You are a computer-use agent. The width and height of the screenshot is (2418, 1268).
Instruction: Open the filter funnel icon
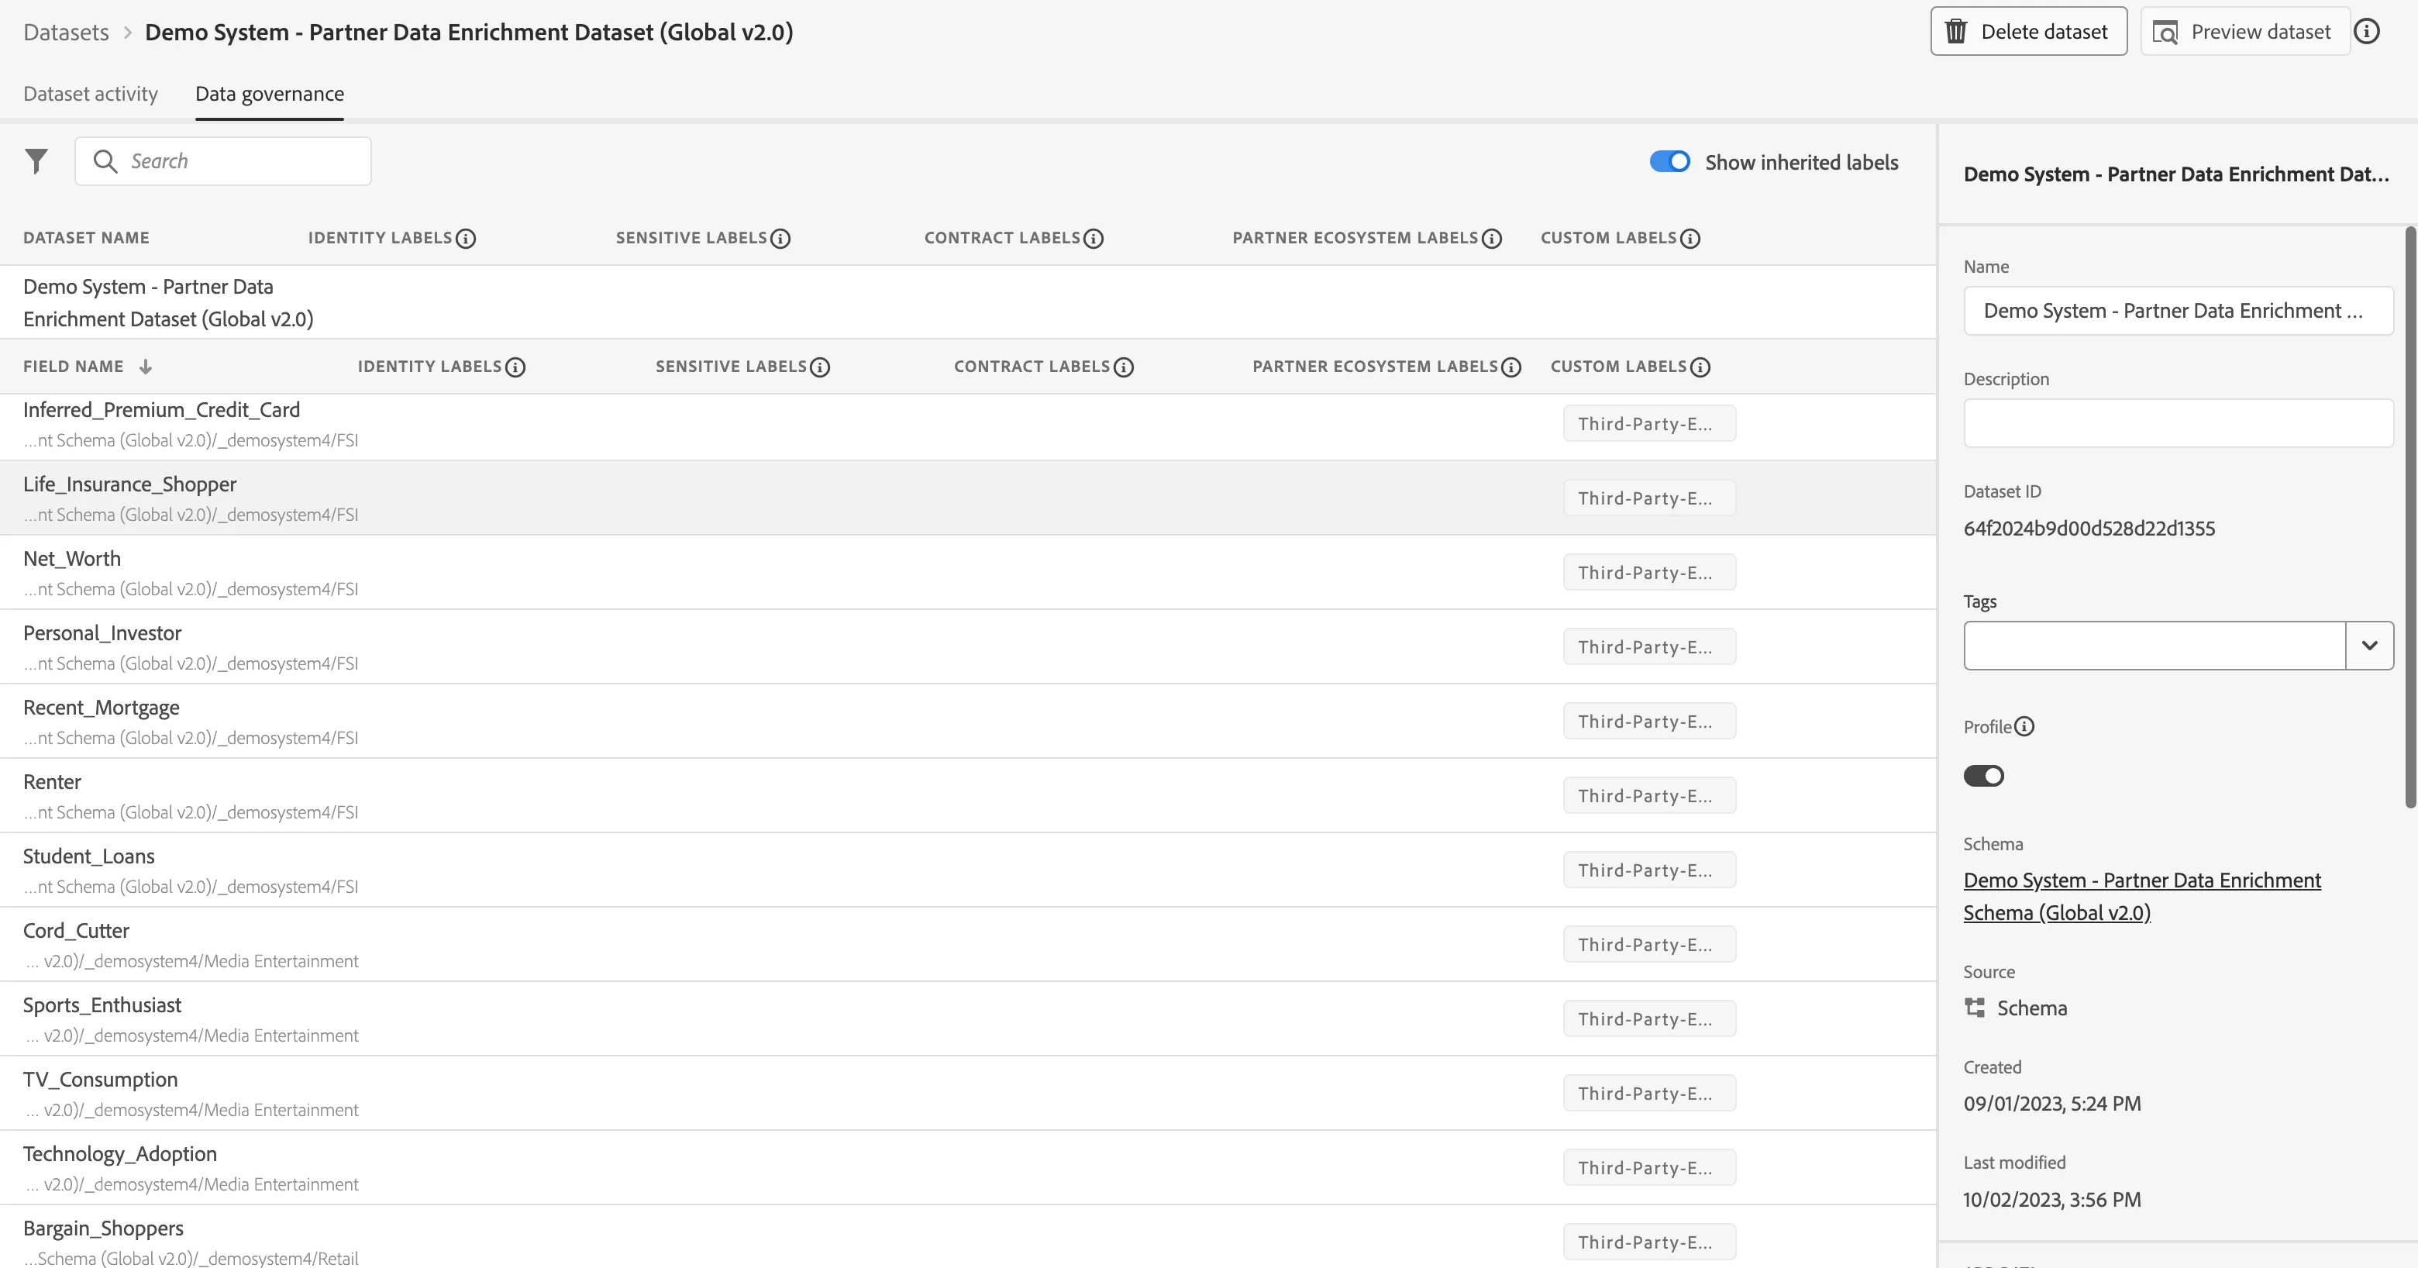coord(36,161)
